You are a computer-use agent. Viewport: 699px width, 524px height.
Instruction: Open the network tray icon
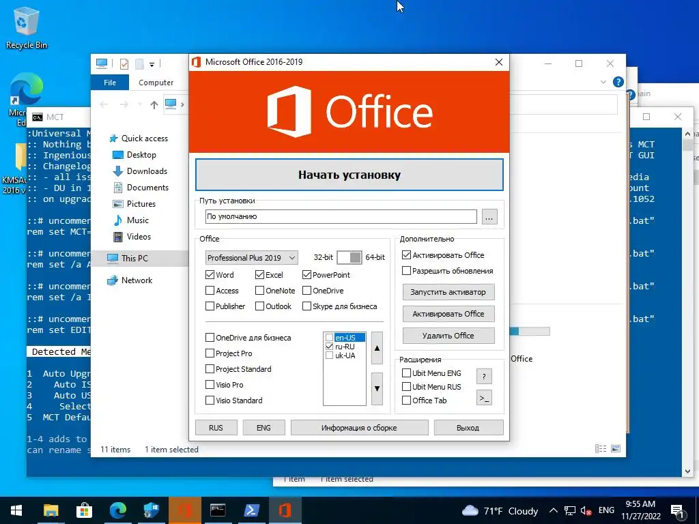tap(570, 510)
